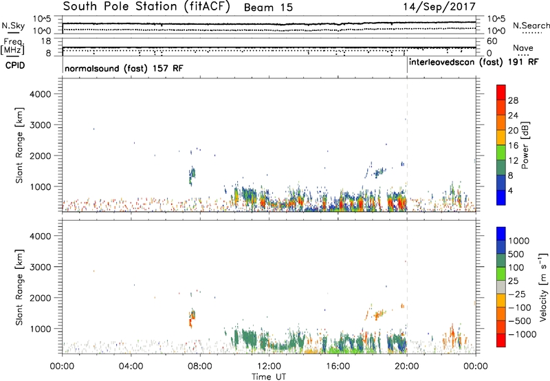
Task: Select the '04:00' time tick label
Action: tap(131, 367)
